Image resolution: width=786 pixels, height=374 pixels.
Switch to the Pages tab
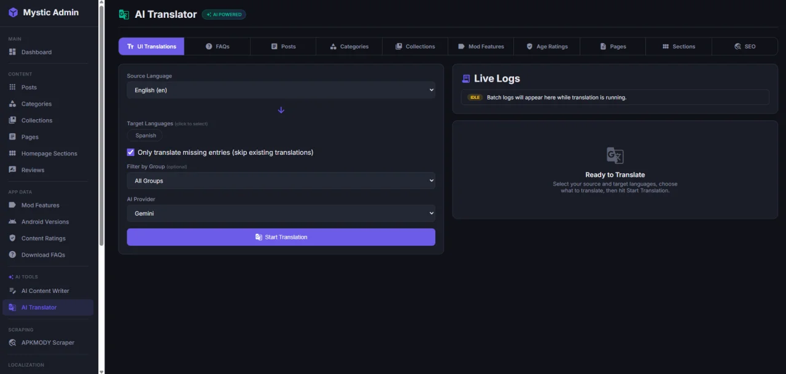point(613,47)
